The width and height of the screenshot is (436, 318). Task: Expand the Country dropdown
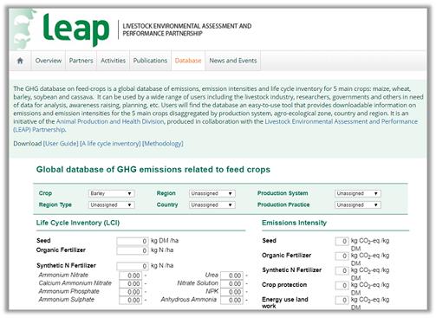[212, 204]
